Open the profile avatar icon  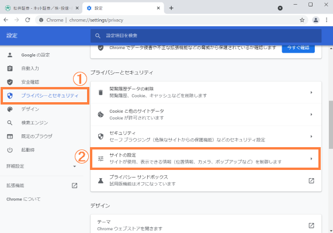[x=316, y=20]
